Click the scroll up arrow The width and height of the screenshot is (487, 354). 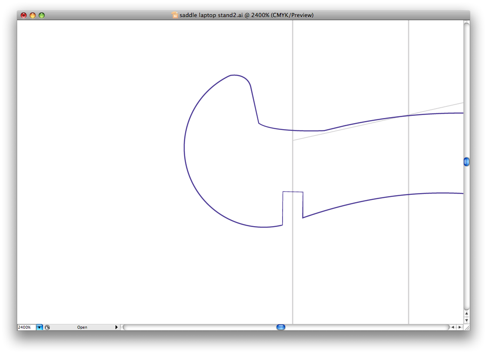[x=466, y=313]
